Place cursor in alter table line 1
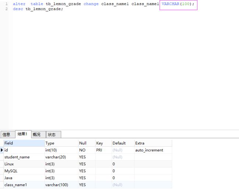 103,4
